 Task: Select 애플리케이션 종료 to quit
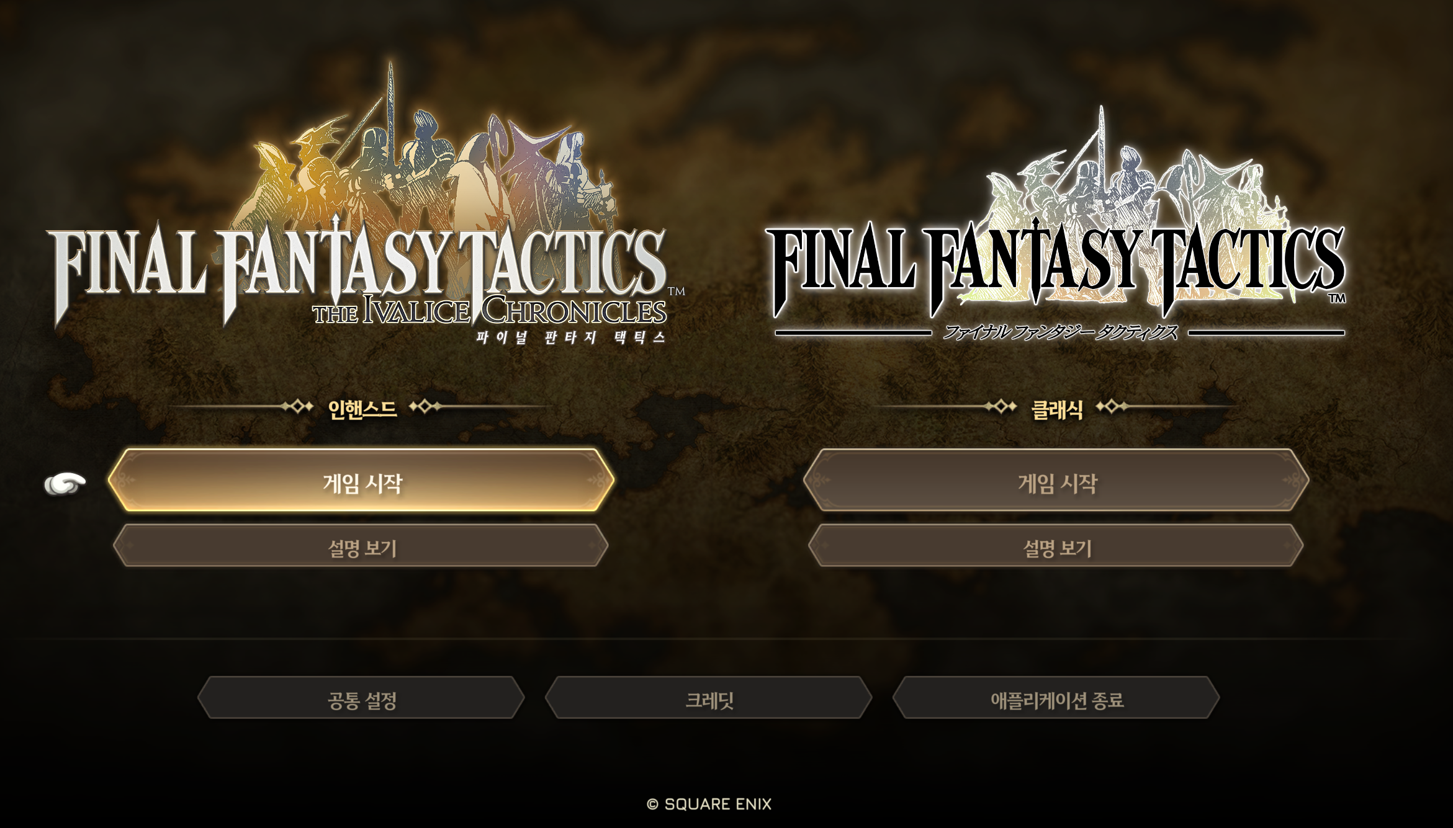point(1056,698)
